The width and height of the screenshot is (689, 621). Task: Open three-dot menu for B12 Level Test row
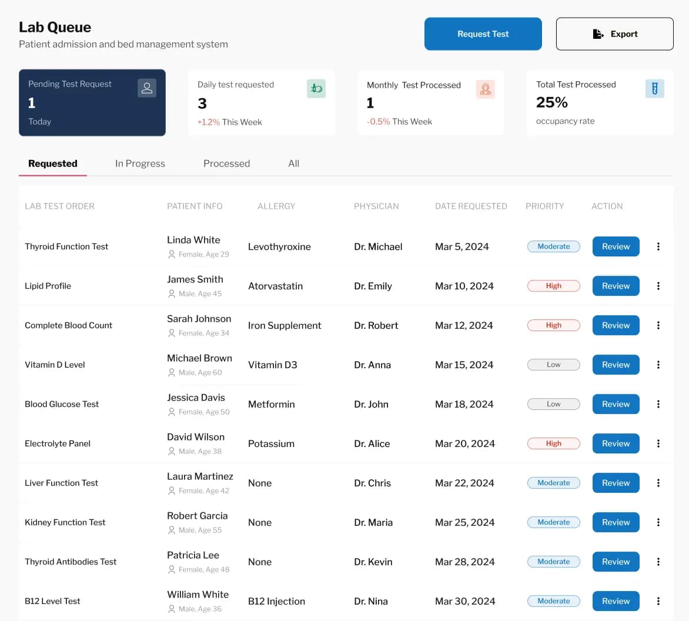tap(658, 601)
